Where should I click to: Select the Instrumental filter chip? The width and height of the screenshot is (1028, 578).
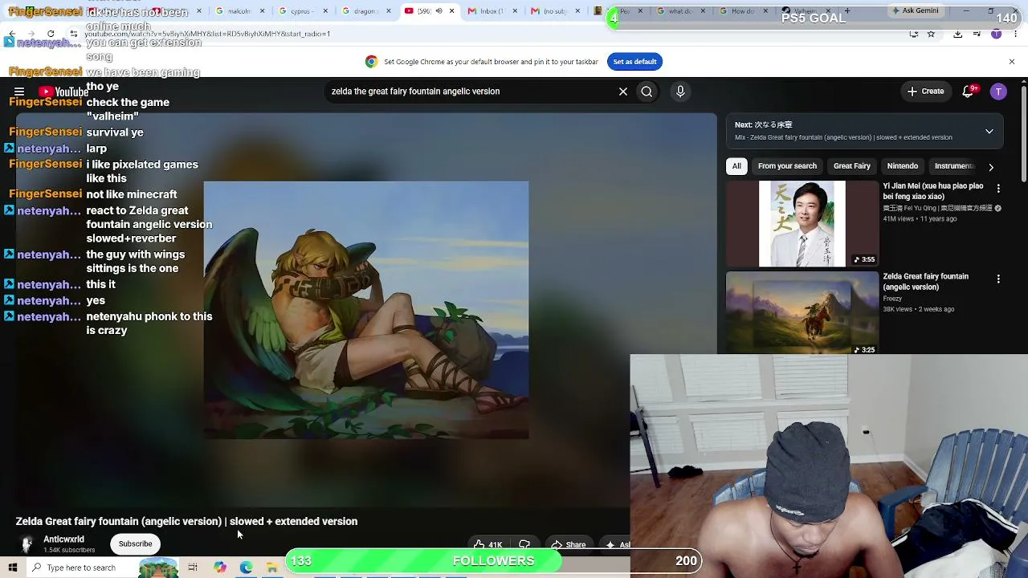[953, 166]
